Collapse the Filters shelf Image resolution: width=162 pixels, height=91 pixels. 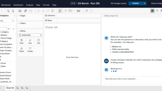[x=19, y=23]
